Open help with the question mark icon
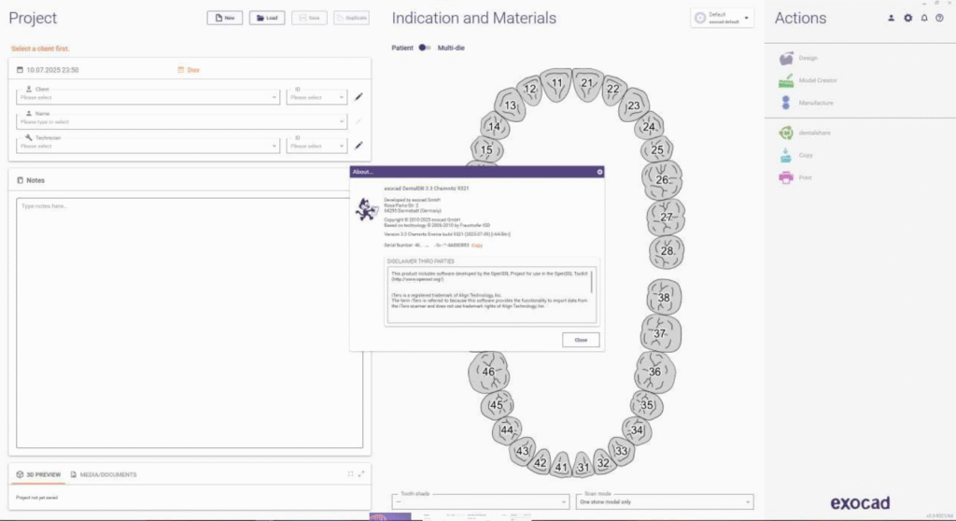Screen dimensions: 956x521 (x=939, y=19)
